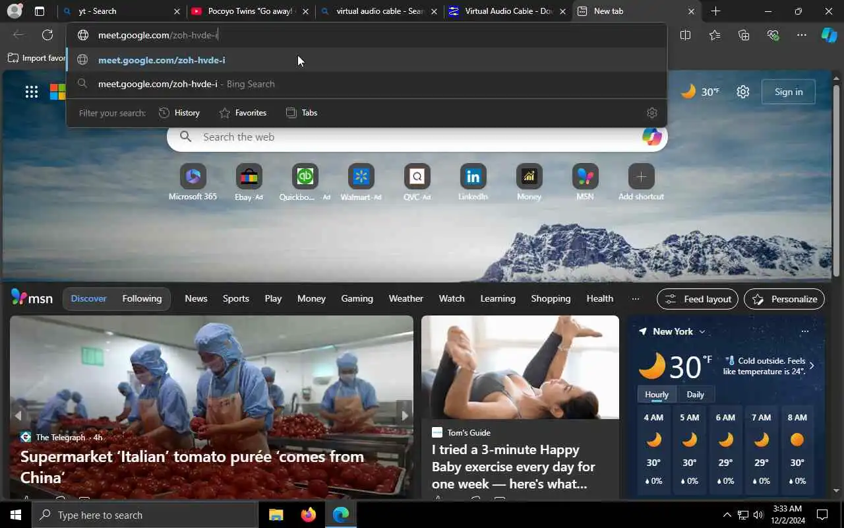The height and width of the screenshot is (528, 844).
Task: Open the Shopping feed category
Action: (x=551, y=299)
